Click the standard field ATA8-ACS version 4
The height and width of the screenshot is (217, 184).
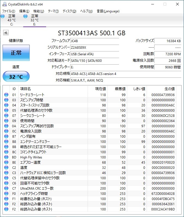(x=126, y=74)
